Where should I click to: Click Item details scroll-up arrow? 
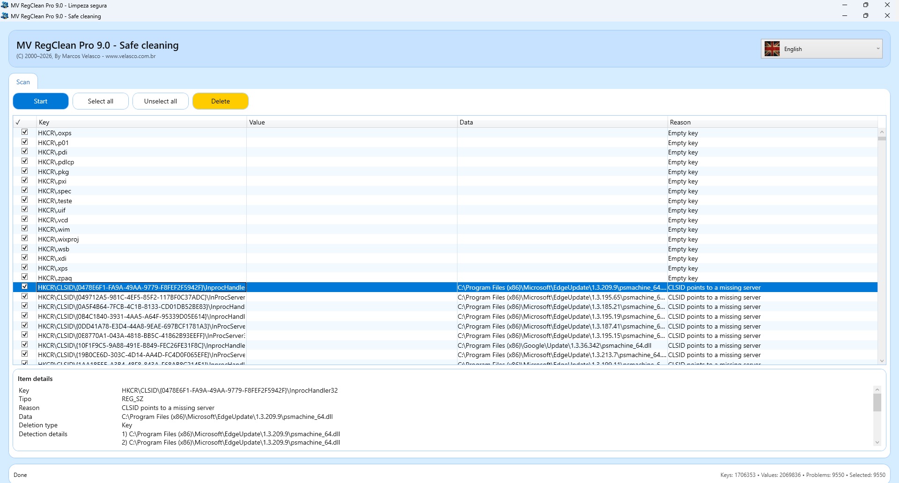pos(877,390)
